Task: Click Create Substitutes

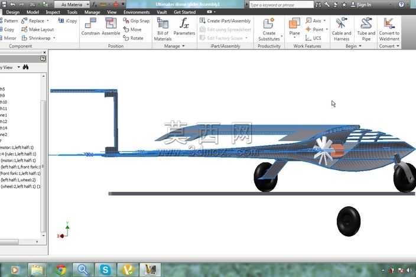Action: (269, 30)
